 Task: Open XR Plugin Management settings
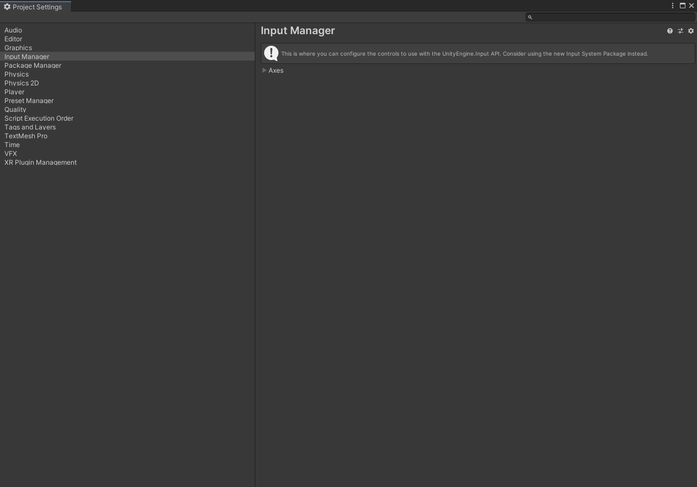pos(127,163)
